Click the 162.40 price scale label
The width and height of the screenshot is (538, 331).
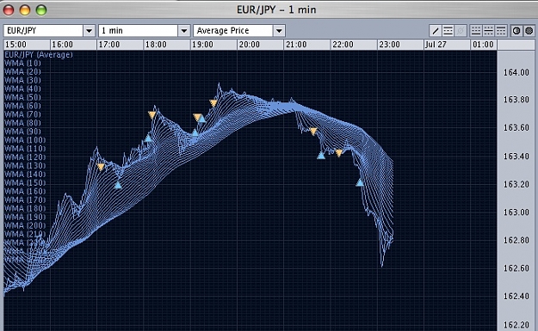pyautogui.click(x=516, y=296)
